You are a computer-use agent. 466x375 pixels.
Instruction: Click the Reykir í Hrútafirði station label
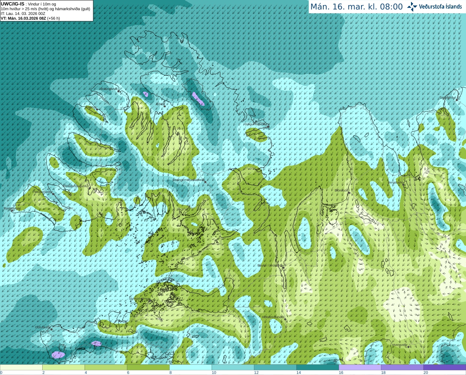pyautogui.click(x=270, y=265)
